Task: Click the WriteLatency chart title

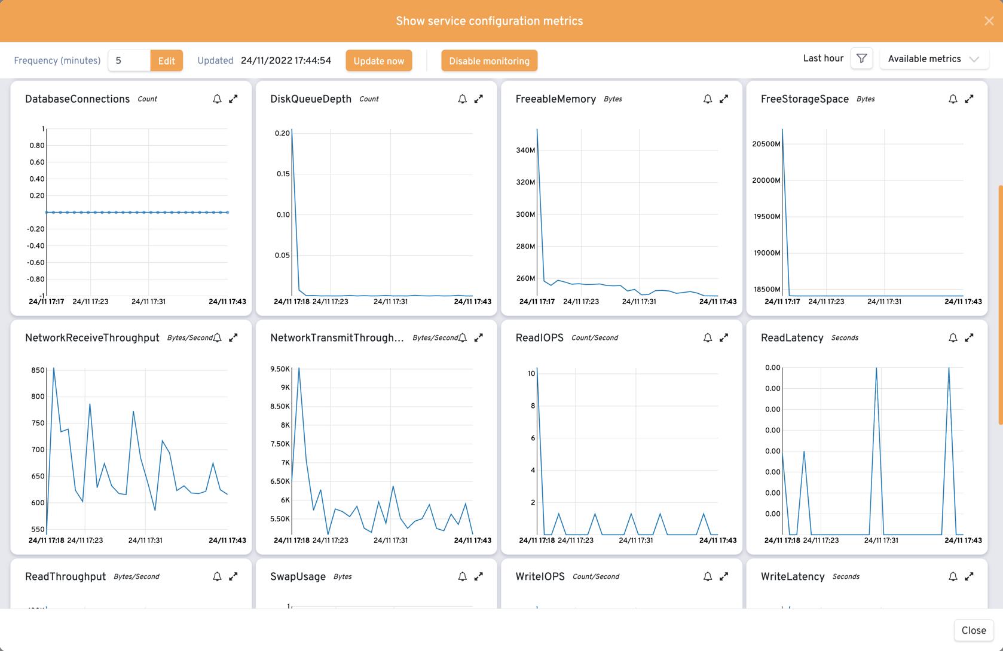Action: pos(793,577)
